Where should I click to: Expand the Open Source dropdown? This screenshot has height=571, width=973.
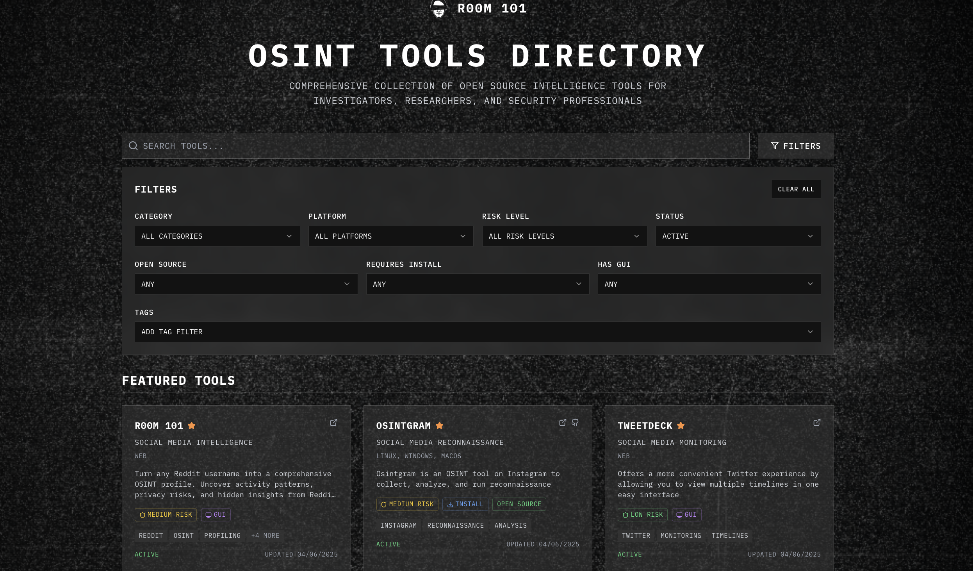(246, 284)
